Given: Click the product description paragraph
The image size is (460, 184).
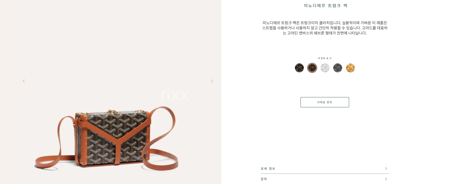Looking at the screenshot, I should (x=325, y=28).
